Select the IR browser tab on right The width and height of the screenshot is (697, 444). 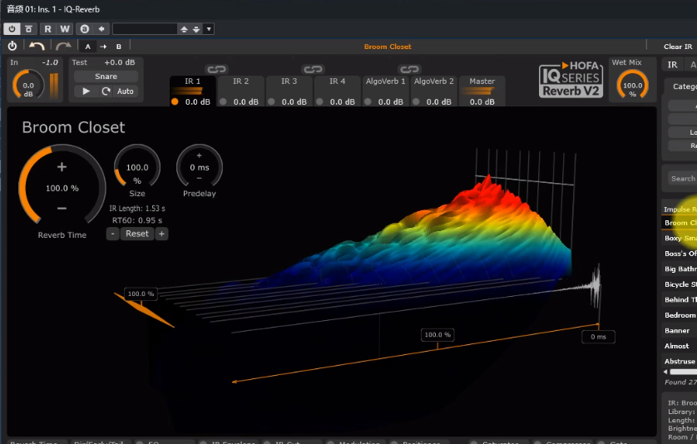point(673,65)
